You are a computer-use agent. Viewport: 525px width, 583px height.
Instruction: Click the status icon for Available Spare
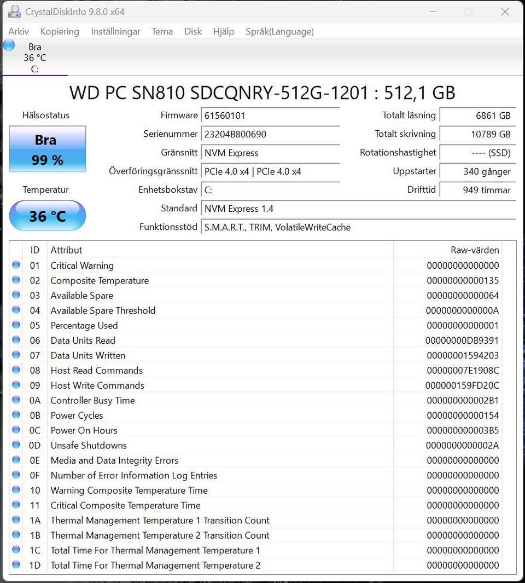tap(16, 295)
